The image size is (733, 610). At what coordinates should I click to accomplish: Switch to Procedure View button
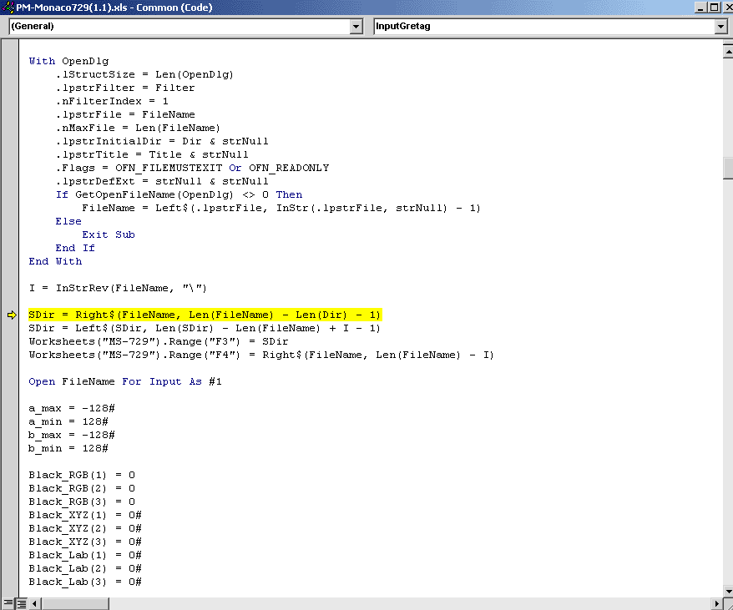[x=8, y=603]
